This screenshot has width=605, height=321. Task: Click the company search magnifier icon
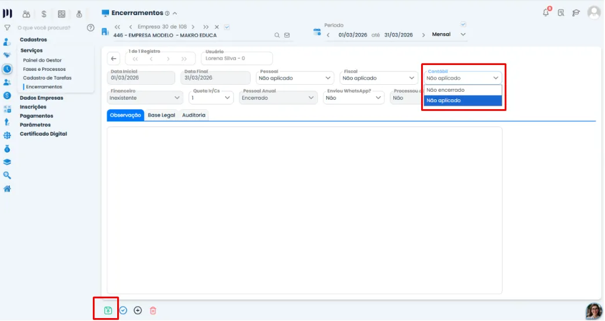pos(277,35)
